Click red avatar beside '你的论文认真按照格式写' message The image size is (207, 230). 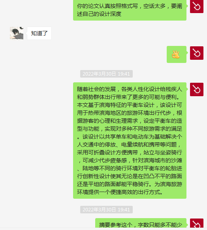[x=197, y=6]
